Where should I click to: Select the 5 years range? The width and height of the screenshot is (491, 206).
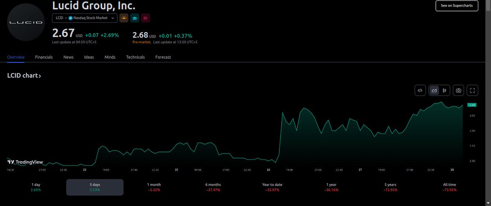tap(390, 187)
